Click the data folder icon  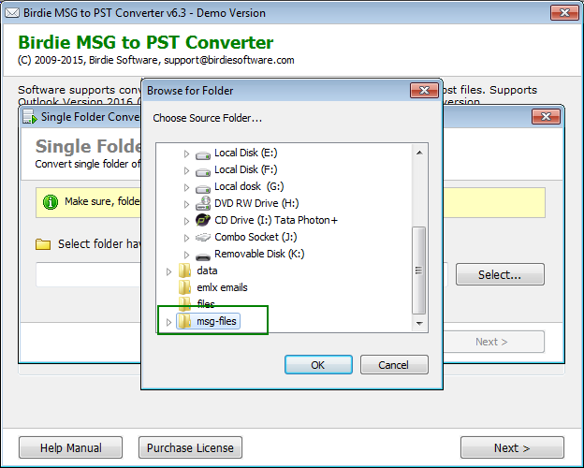(185, 271)
